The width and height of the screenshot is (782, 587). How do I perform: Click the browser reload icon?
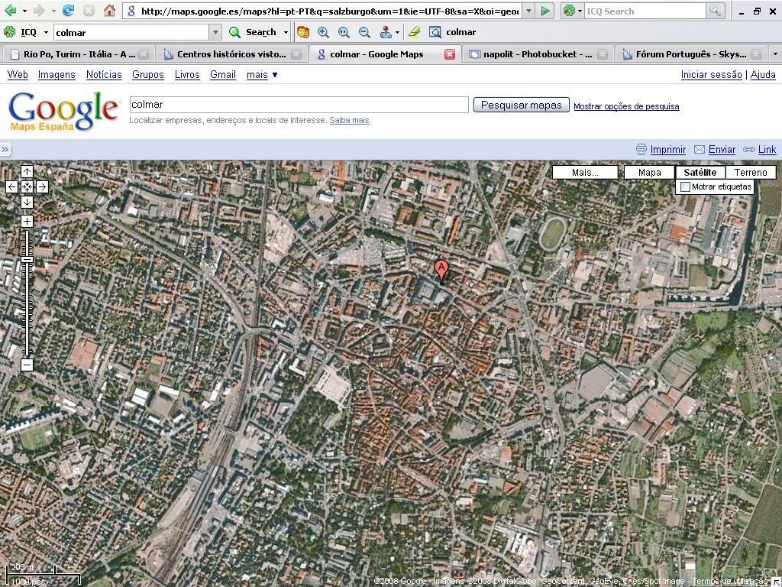coord(68,11)
